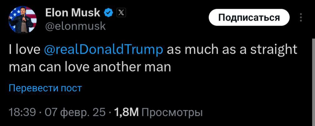Click the Просмотры views label
Viewport: 315px width, 126px height.
pyautogui.click(x=172, y=113)
